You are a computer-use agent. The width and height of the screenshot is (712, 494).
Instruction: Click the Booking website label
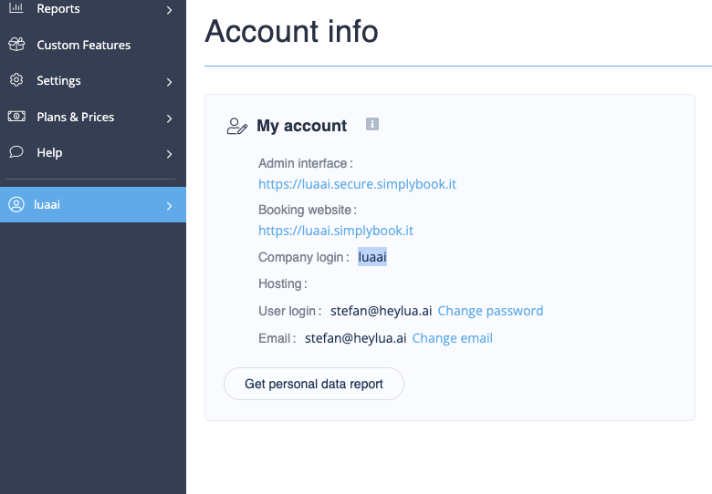(308, 210)
